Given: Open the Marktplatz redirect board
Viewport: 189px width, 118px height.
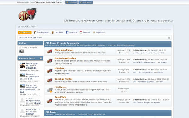Looking at the screenshot, I should tap(60, 87).
